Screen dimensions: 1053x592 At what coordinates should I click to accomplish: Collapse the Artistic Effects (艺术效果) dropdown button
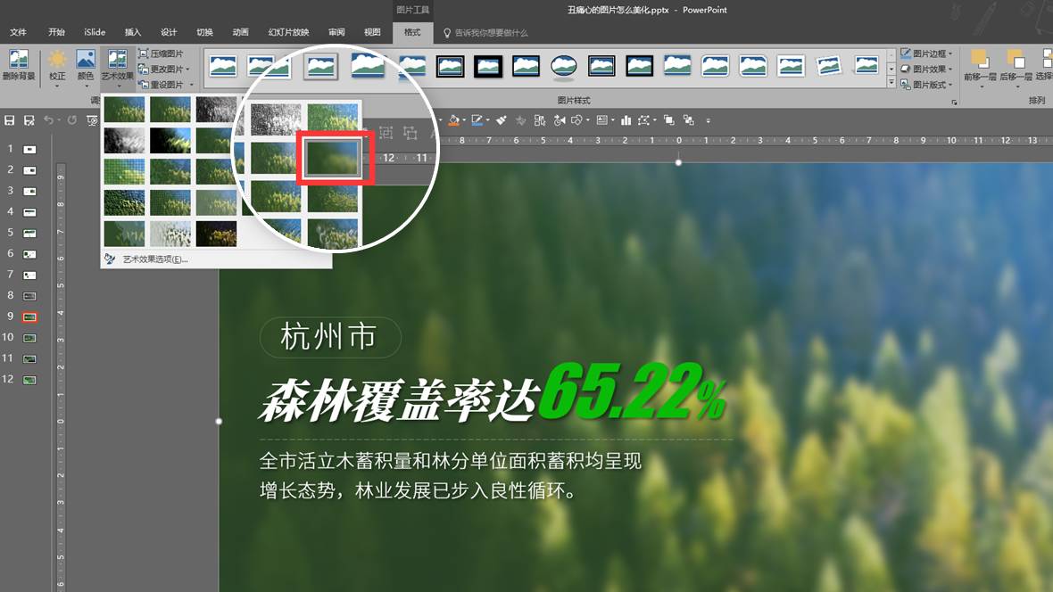(x=118, y=67)
